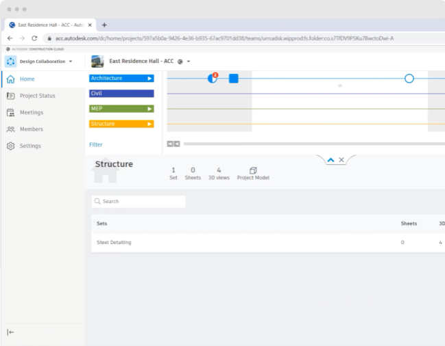Close the East Residence Hall browser tab
This screenshot has height=346, width=445.
point(90,25)
